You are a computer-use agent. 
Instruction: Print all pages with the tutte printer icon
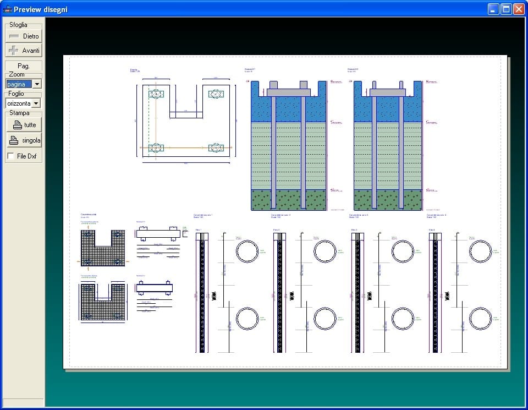coord(24,125)
